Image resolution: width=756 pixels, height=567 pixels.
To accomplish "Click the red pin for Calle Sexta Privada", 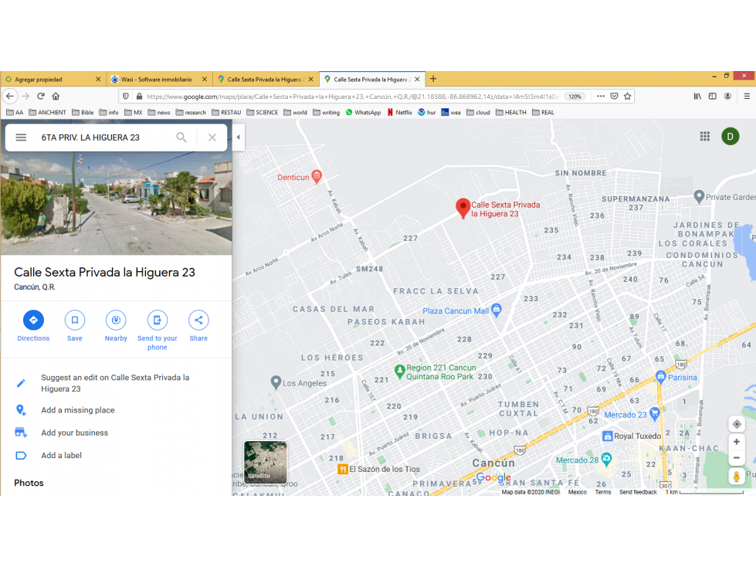I will [x=463, y=209].
